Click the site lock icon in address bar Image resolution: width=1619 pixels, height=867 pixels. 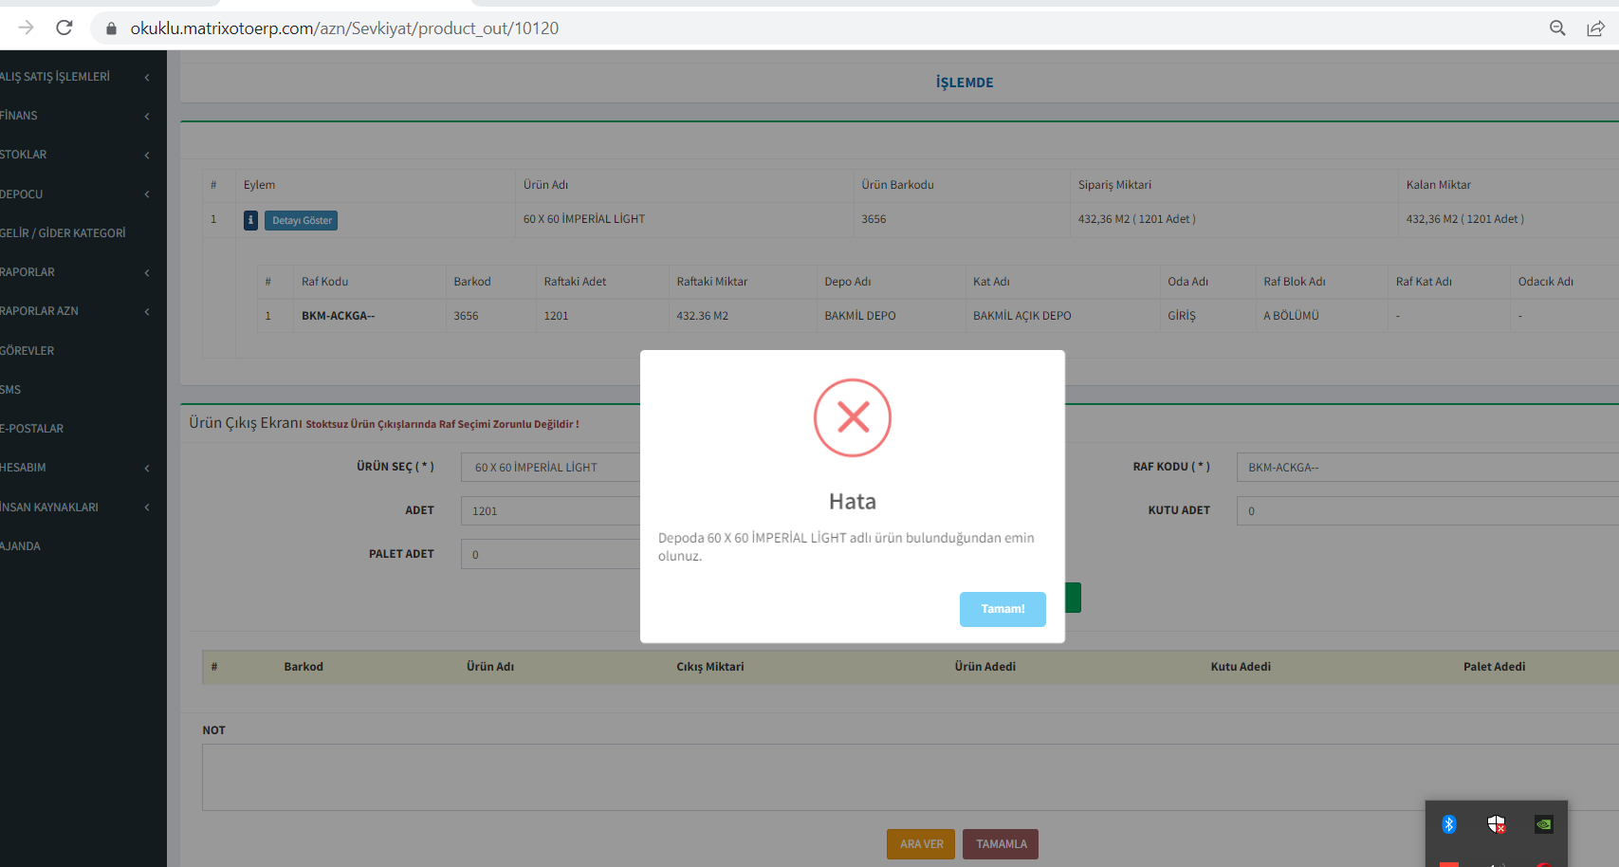pos(111,28)
